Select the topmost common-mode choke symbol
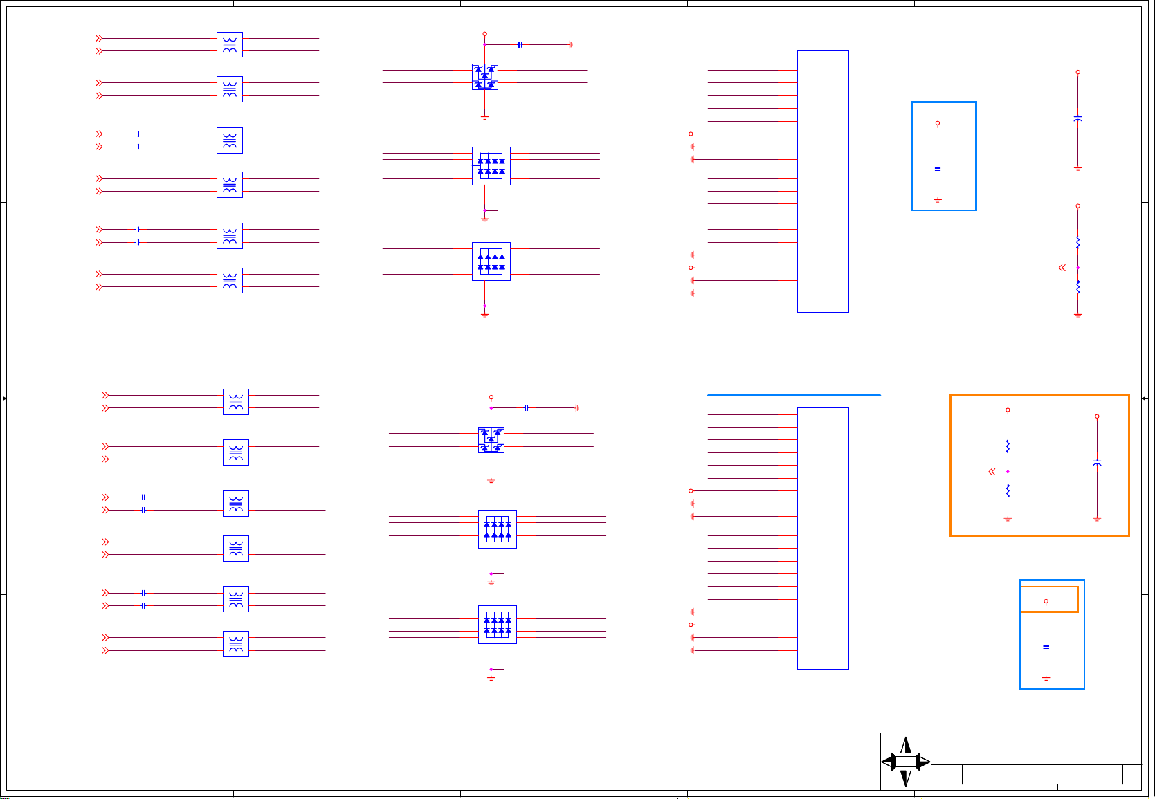The width and height of the screenshot is (1155, 799). (230, 45)
